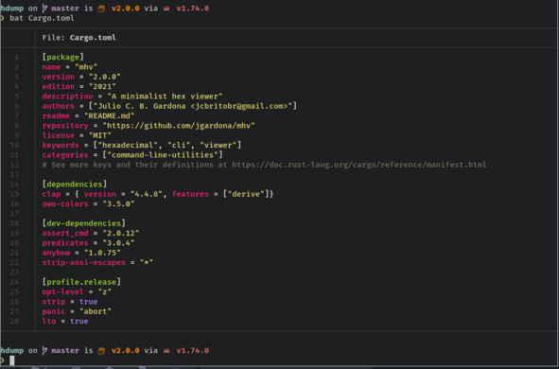The height and width of the screenshot is (369, 559).
Task: Select the "2021" edition value
Action: pyautogui.click(x=102, y=86)
